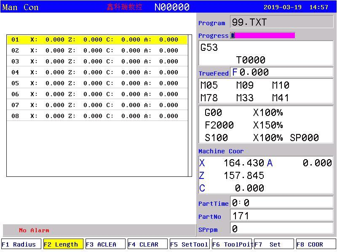Viewport: 337px width, 252px height.
Task: Click the No Alarm status message
Action: (34, 230)
